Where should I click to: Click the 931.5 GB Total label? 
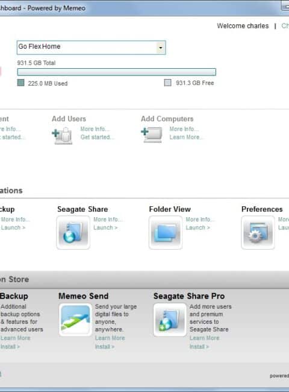[x=36, y=63]
